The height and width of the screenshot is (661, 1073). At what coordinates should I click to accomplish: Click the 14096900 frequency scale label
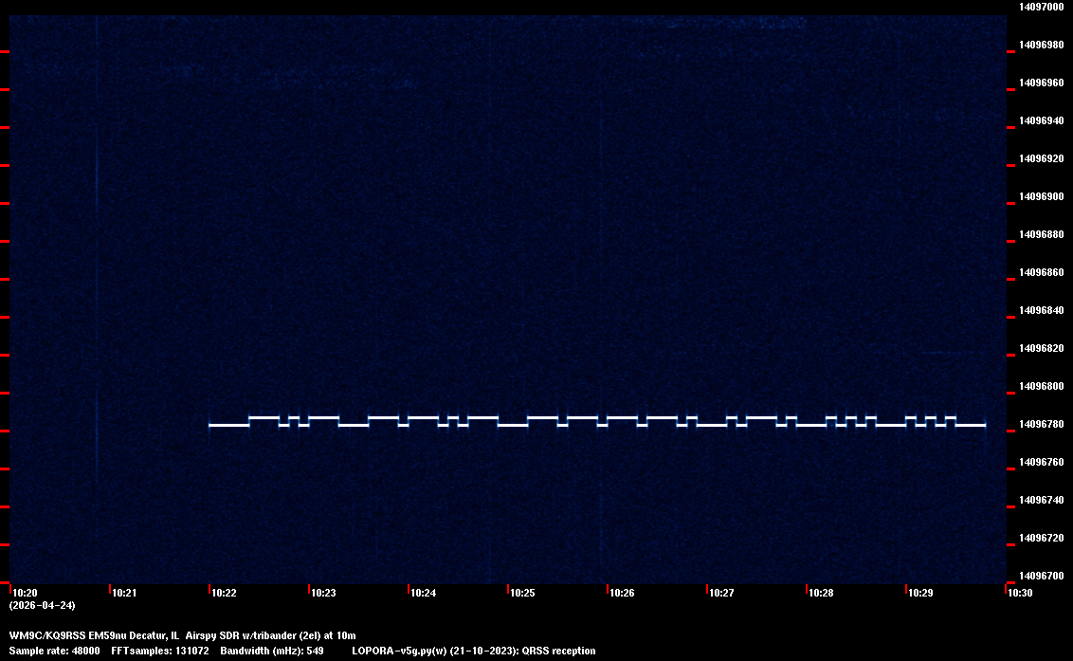click(x=1042, y=196)
